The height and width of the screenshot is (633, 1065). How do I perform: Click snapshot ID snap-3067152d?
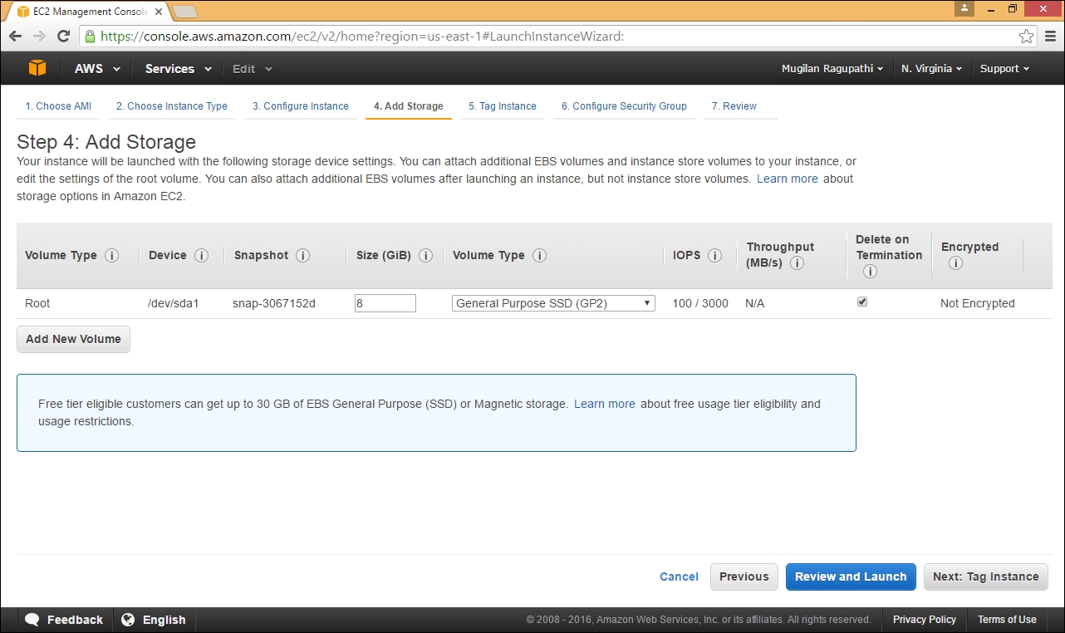274,303
